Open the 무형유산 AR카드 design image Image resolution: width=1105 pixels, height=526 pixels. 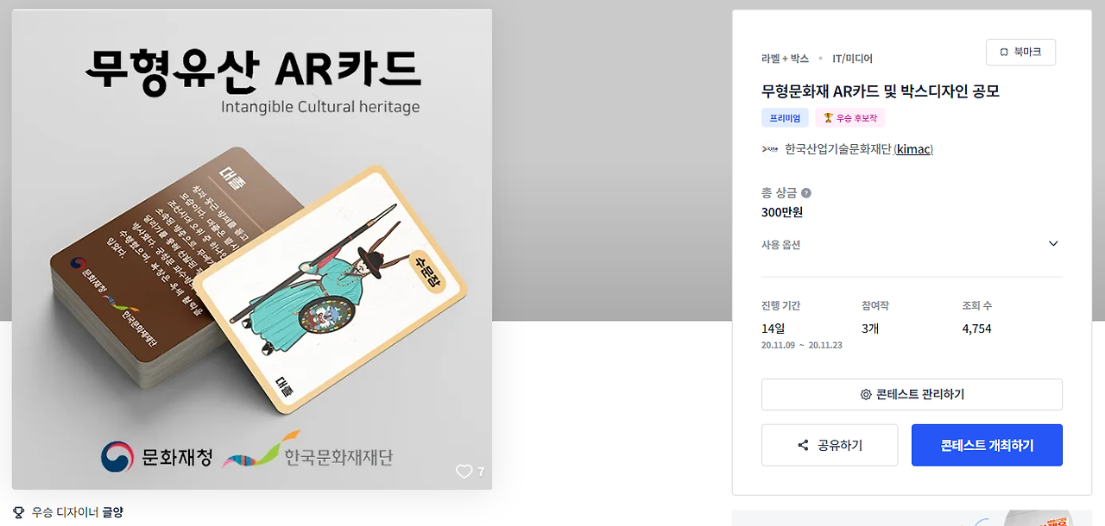(x=252, y=249)
